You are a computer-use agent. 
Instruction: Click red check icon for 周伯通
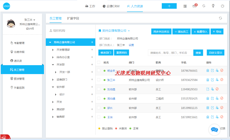click(222, 98)
